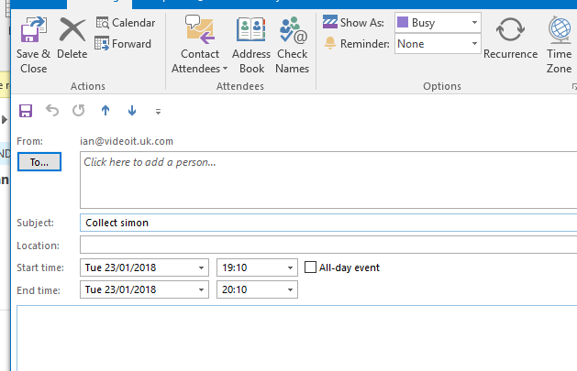Expand the Show As dropdown set to Busy
The width and height of the screenshot is (577, 371).
[474, 21]
